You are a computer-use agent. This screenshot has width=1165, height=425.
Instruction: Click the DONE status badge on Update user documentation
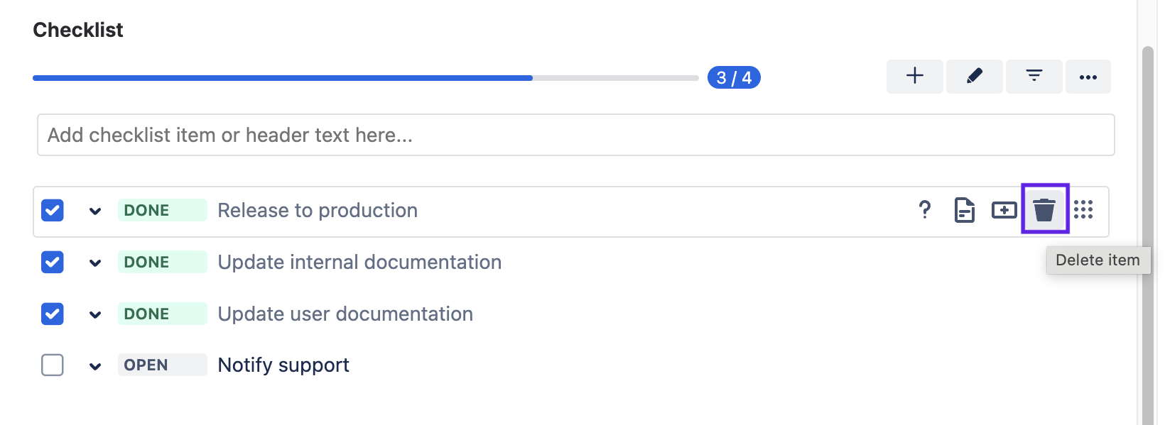[x=162, y=314]
